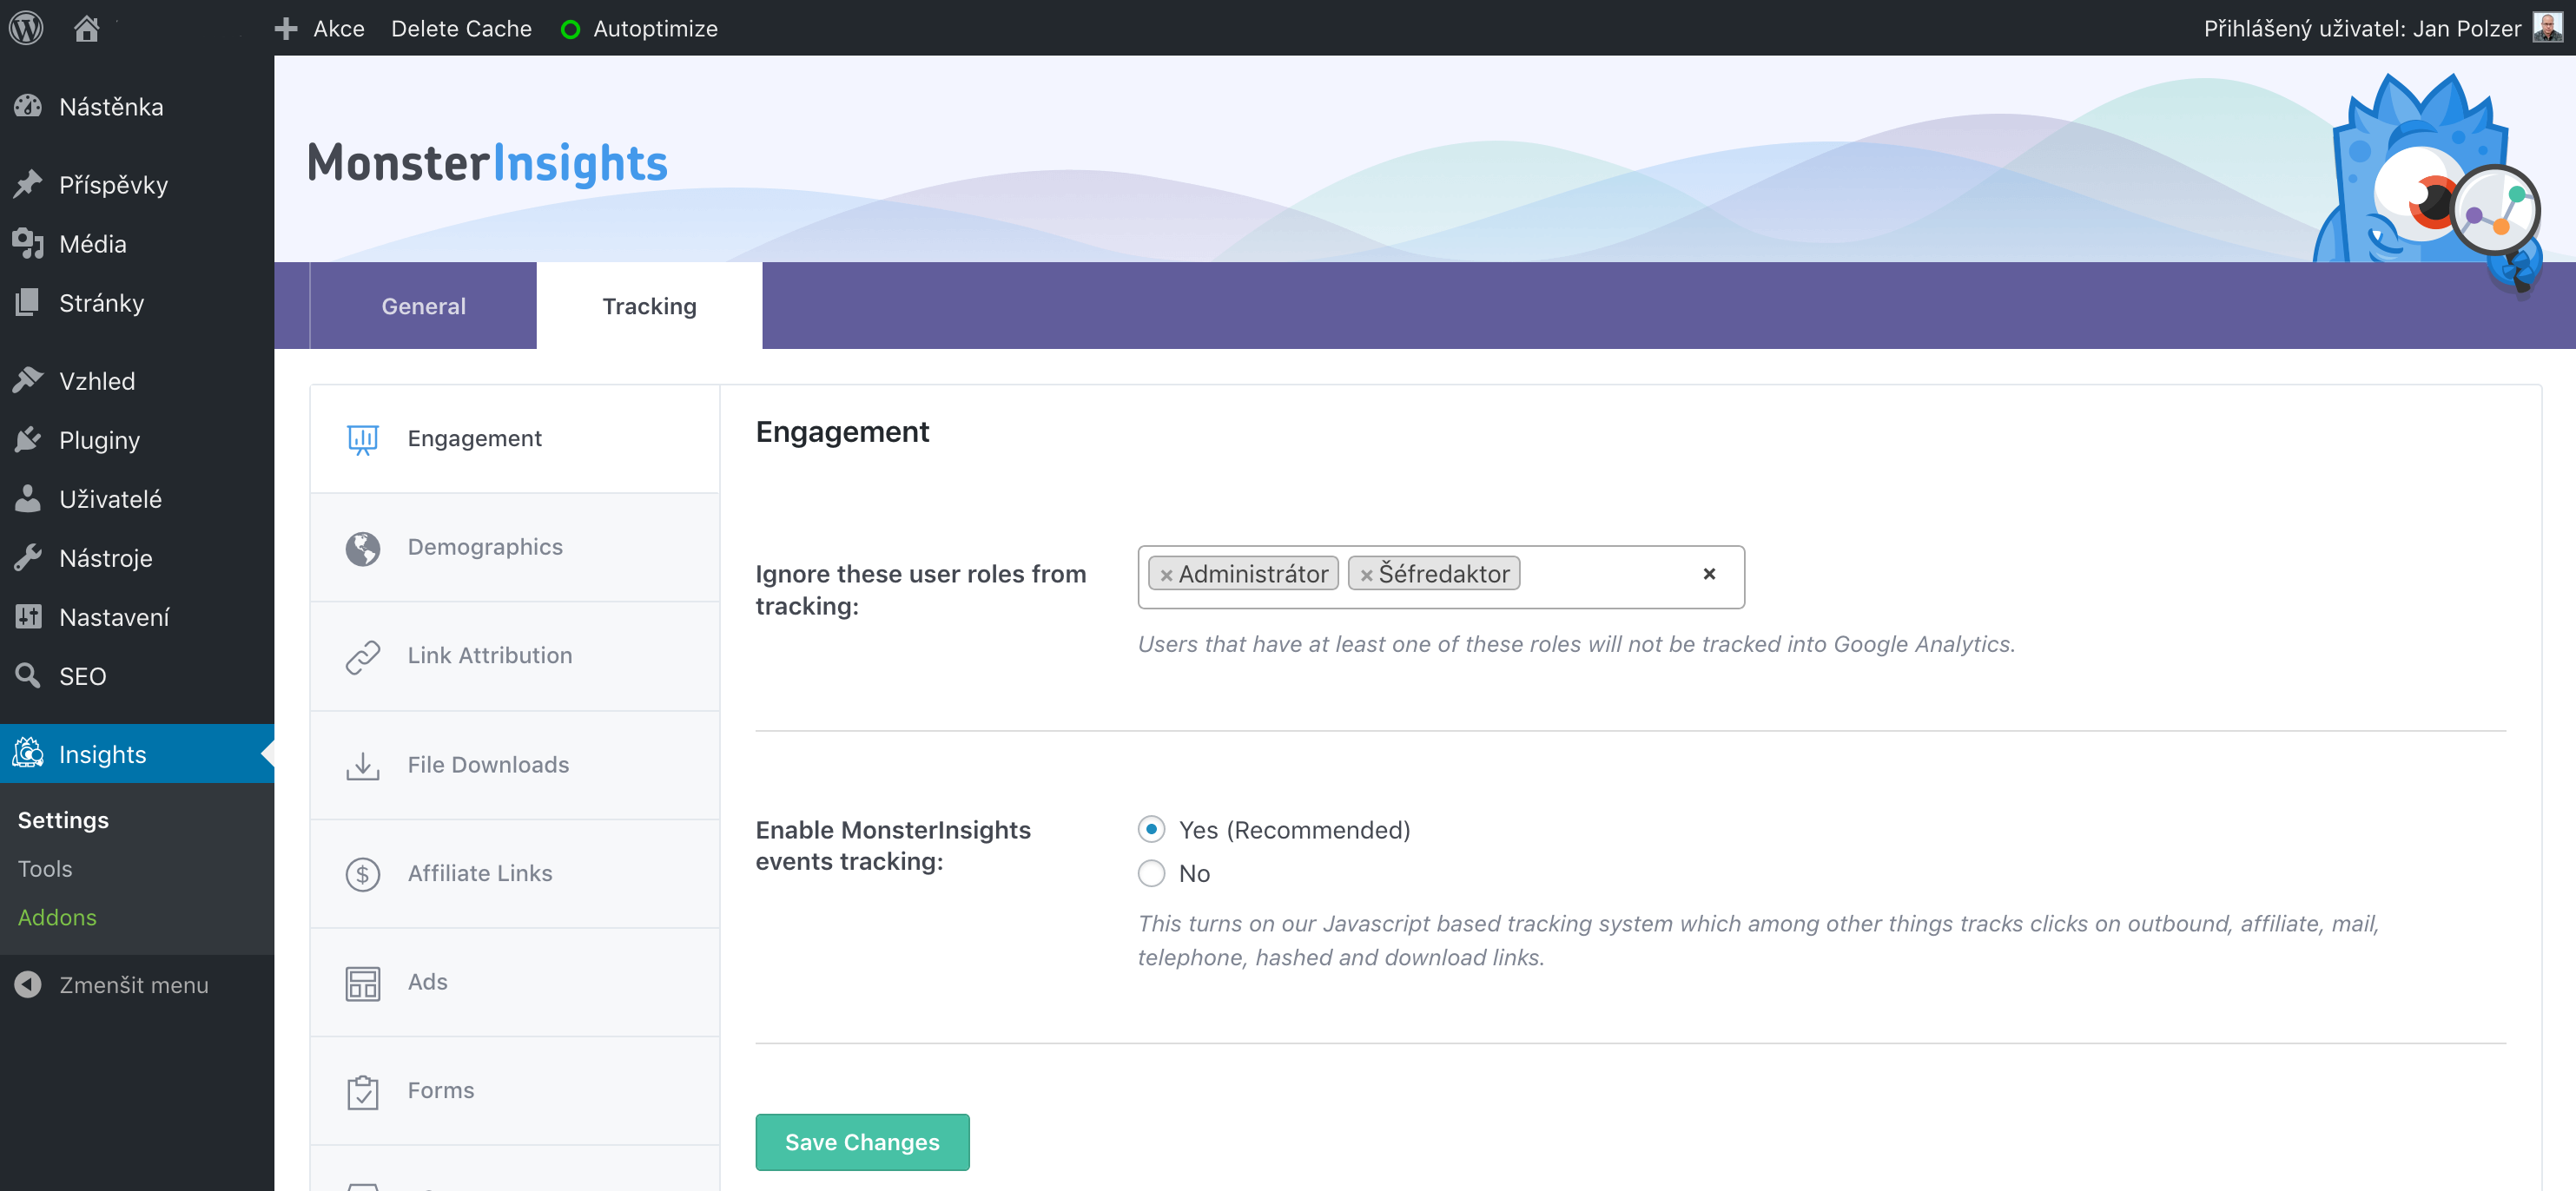The width and height of the screenshot is (2576, 1191).
Task: Open Nastavení in the sidebar
Action: click(x=114, y=615)
